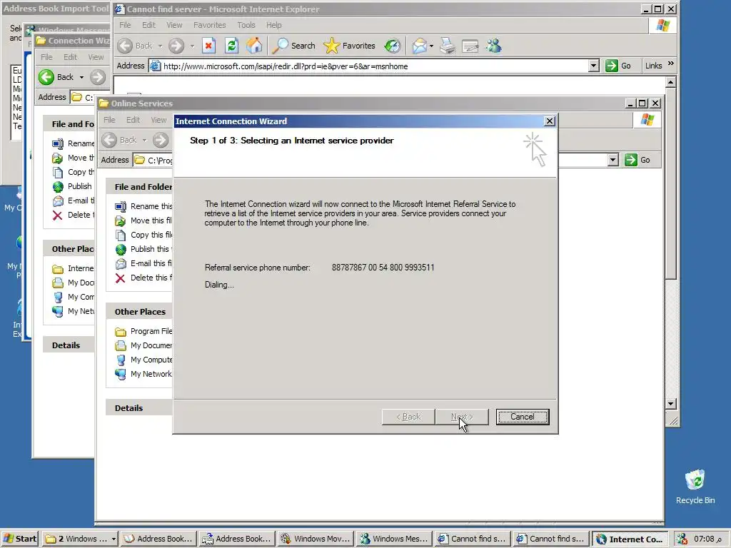The width and height of the screenshot is (731, 548).
Task: Click Publish in Connection Wizard folder window
Action: [x=74, y=186]
